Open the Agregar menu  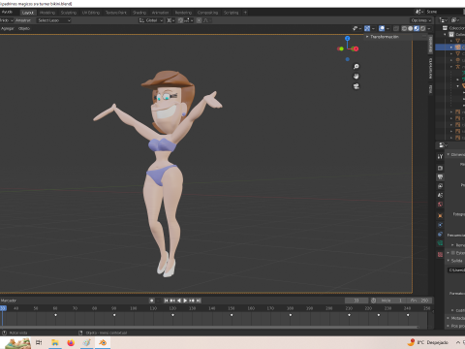(x=8, y=28)
